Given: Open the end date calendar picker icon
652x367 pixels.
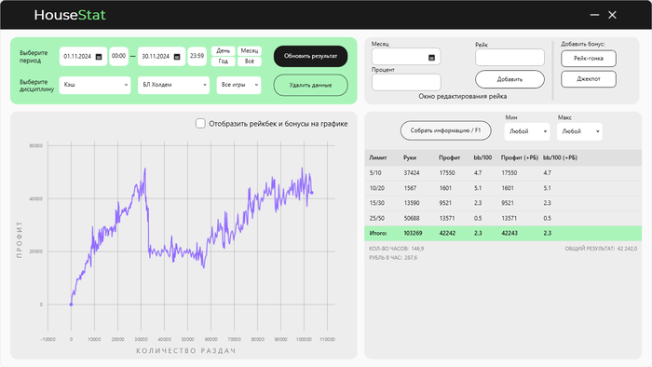Looking at the screenshot, I should tap(177, 57).
